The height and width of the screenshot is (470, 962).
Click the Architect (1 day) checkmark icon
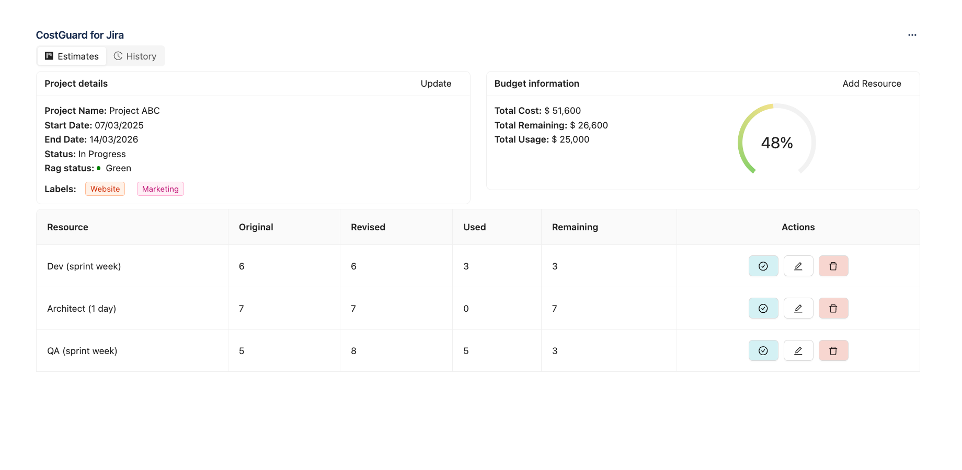tap(763, 308)
